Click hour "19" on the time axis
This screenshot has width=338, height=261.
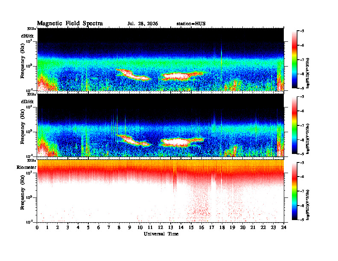pos(232,228)
